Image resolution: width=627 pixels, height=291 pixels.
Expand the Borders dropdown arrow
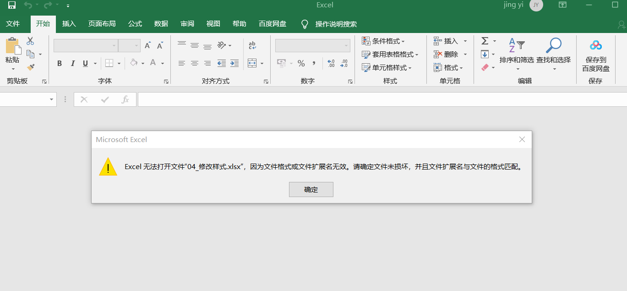pyautogui.click(x=119, y=63)
